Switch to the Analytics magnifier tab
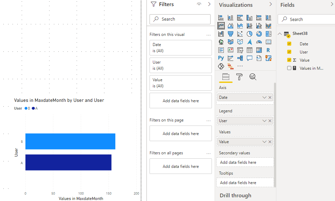This screenshot has width=335, height=201. coord(253,77)
